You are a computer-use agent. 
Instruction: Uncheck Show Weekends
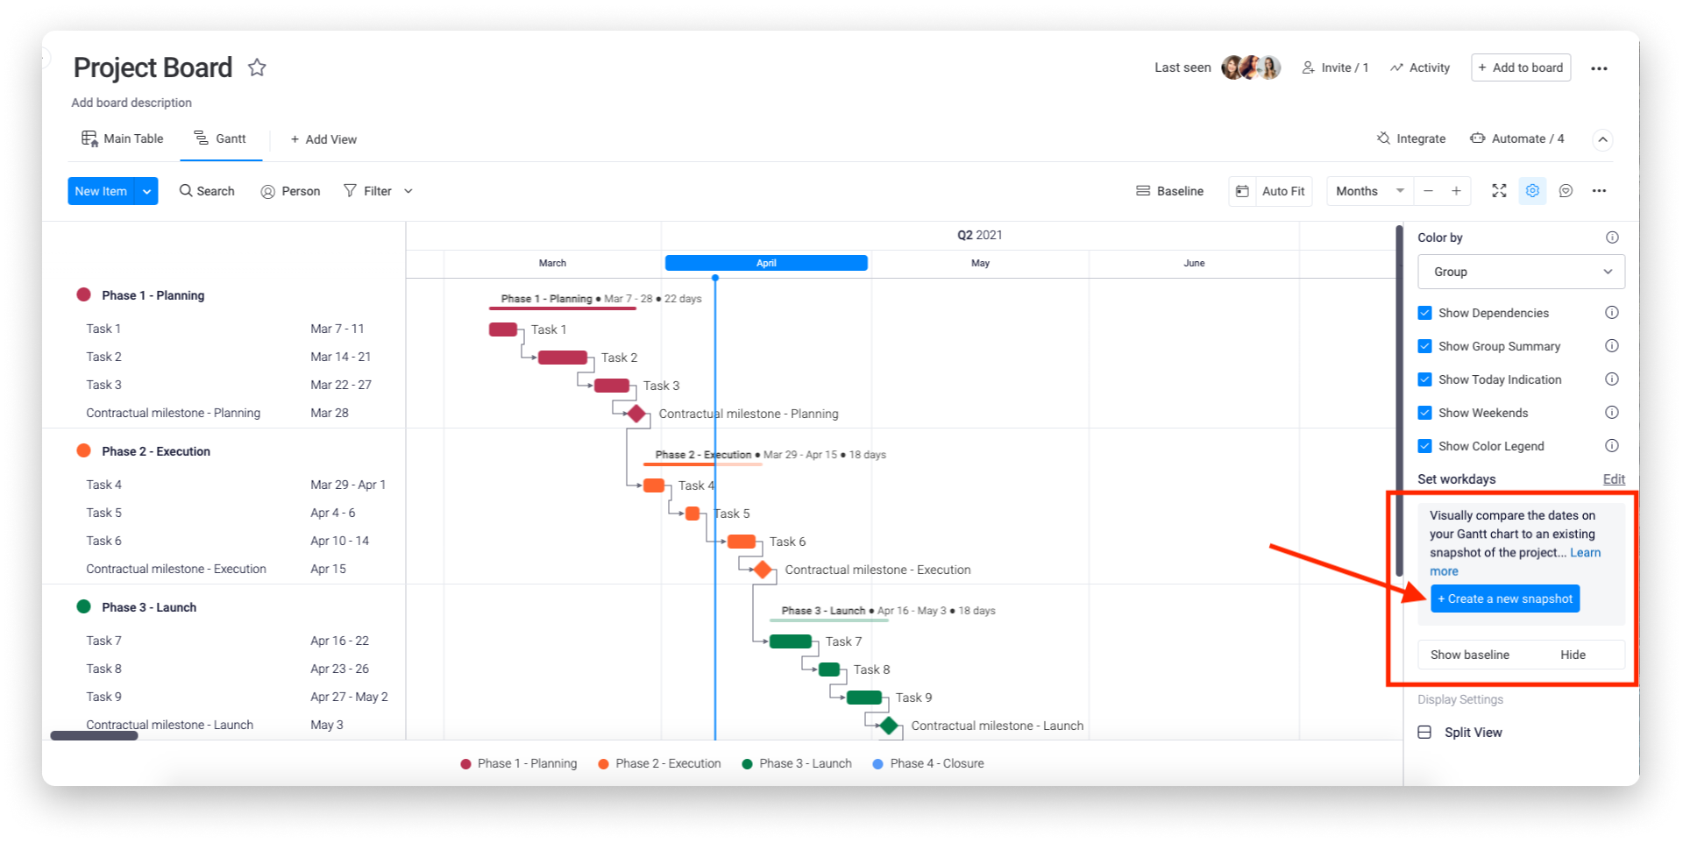point(1424,413)
